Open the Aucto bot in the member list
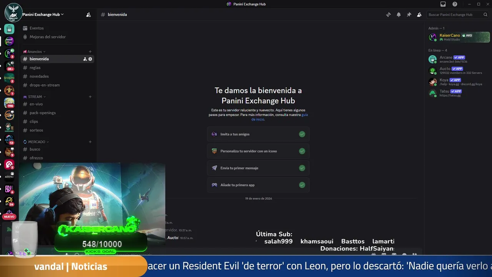 point(459,70)
